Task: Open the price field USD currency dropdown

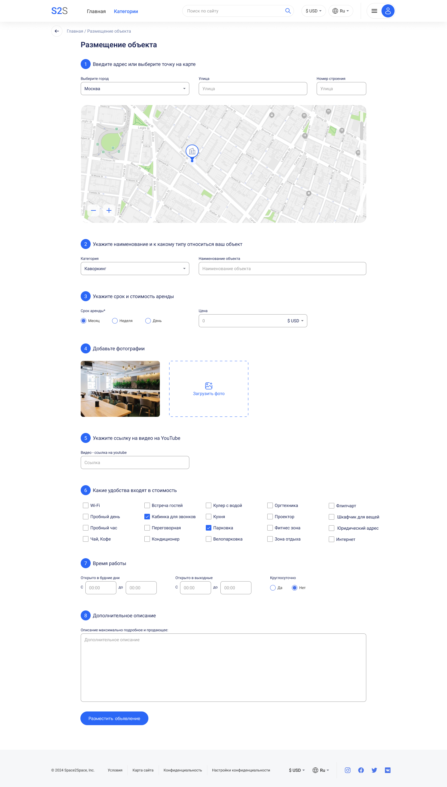Action: (x=296, y=321)
